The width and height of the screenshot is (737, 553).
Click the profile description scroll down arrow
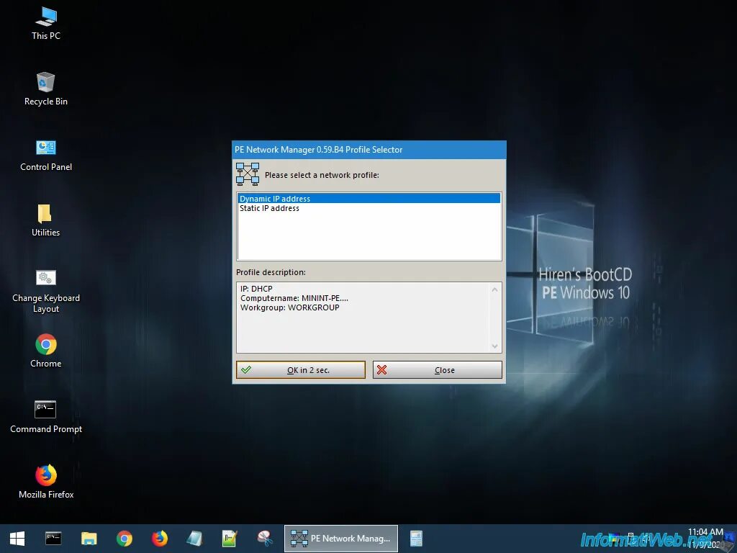point(494,346)
